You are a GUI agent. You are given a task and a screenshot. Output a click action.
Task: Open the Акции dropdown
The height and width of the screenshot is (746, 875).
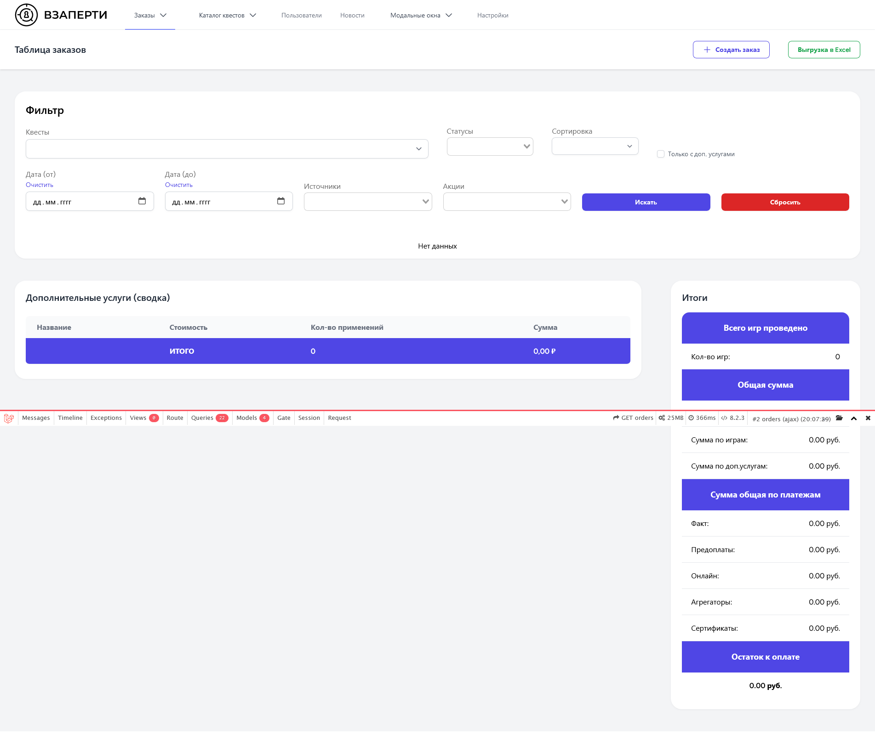[x=507, y=202]
